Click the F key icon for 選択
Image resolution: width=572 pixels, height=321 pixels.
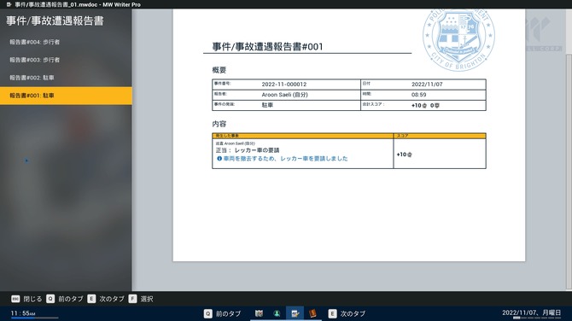pos(132,299)
